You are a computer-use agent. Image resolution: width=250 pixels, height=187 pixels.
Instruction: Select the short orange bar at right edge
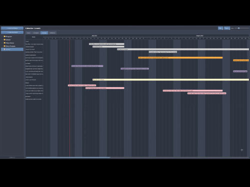pyautogui.click(x=241, y=60)
